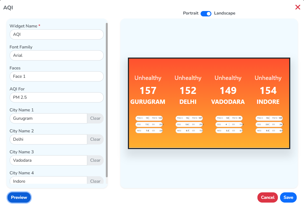Click the City Name 2 field Delhi
The image size is (304, 205).
click(48, 139)
